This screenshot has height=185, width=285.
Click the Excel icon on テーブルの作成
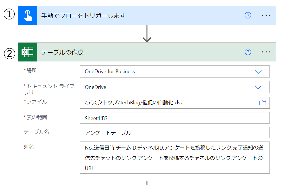[28, 52]
